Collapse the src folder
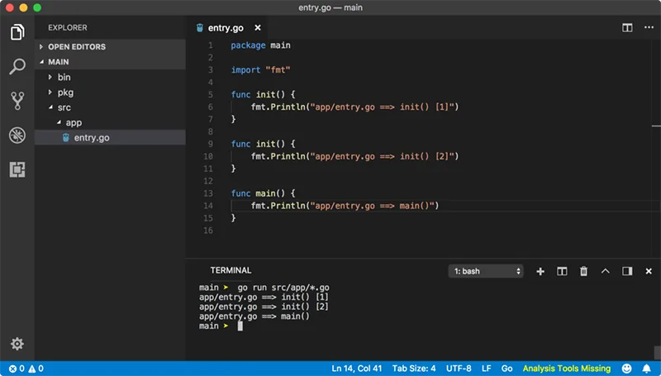661x376 pixels. pos(64,107)
